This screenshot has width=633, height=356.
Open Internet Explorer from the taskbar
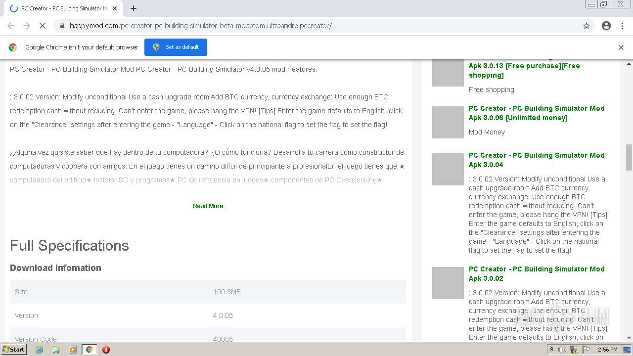tap(39, 350)
